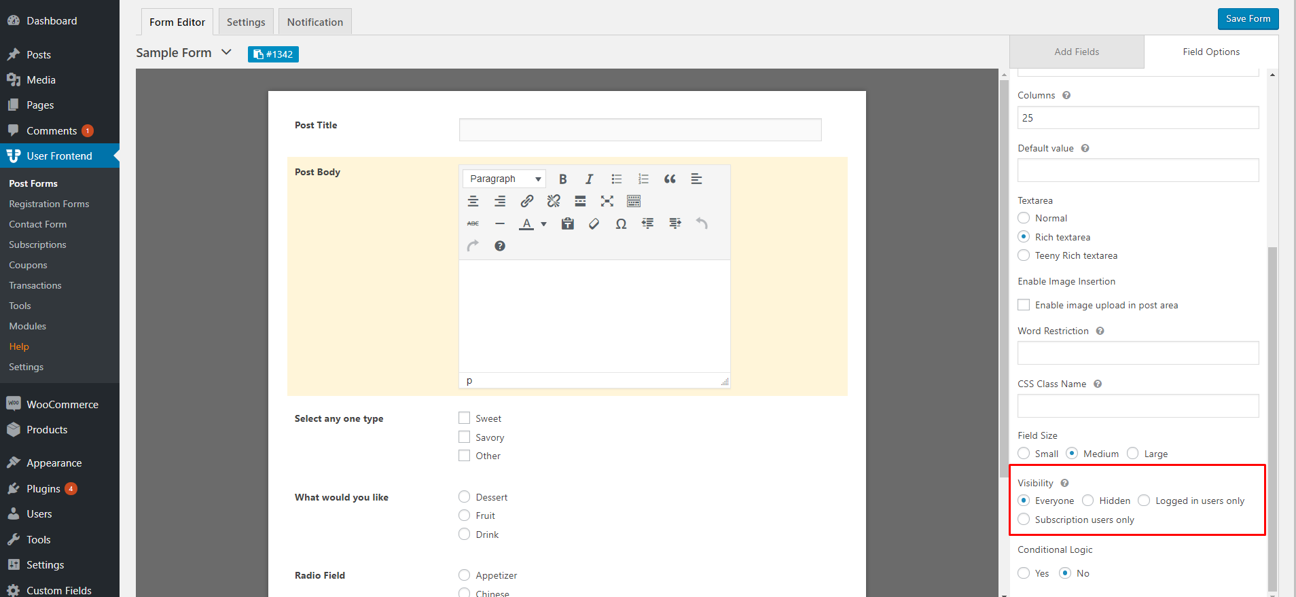
Task: Select Rich textarea option
Action: click(1024, 236)
